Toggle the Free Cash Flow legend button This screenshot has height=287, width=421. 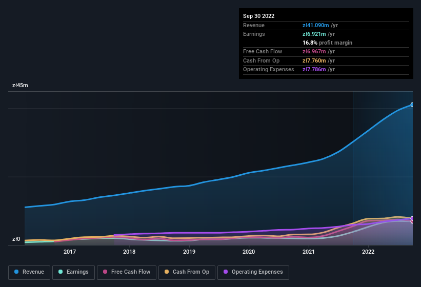[127, 272]
